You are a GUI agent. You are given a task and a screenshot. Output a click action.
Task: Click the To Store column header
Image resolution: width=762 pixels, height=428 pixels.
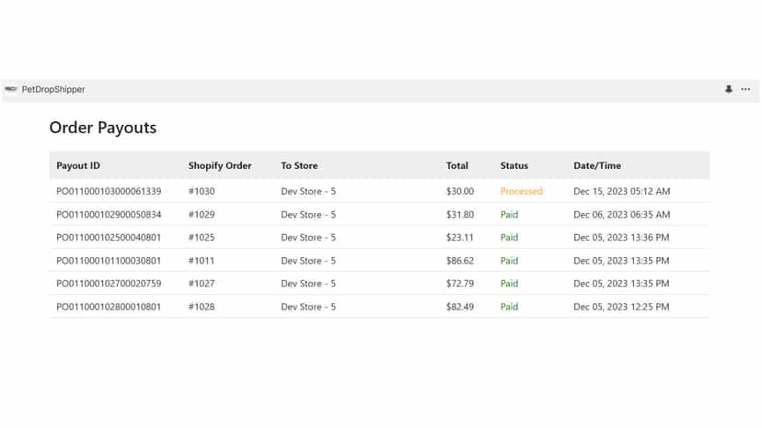(x=299, y=165)
